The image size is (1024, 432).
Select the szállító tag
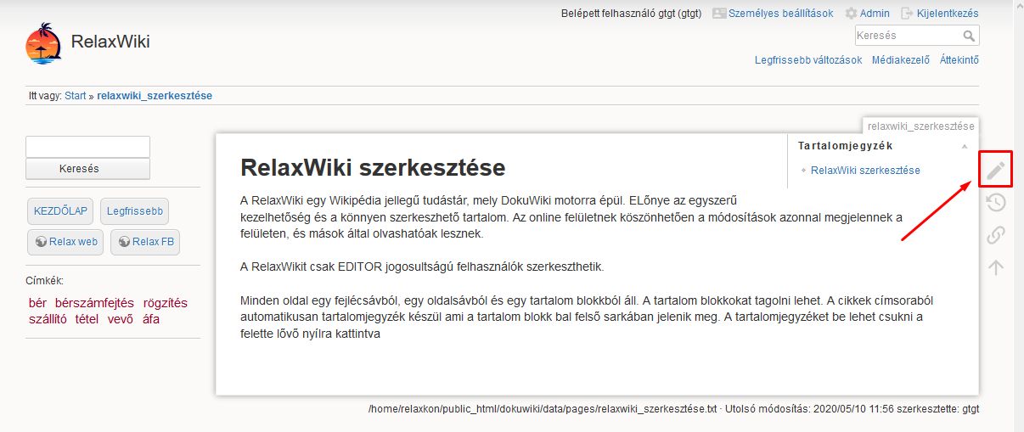(48, 319)
